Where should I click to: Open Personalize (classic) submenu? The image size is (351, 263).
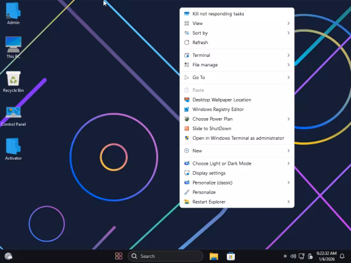point(237,183)
